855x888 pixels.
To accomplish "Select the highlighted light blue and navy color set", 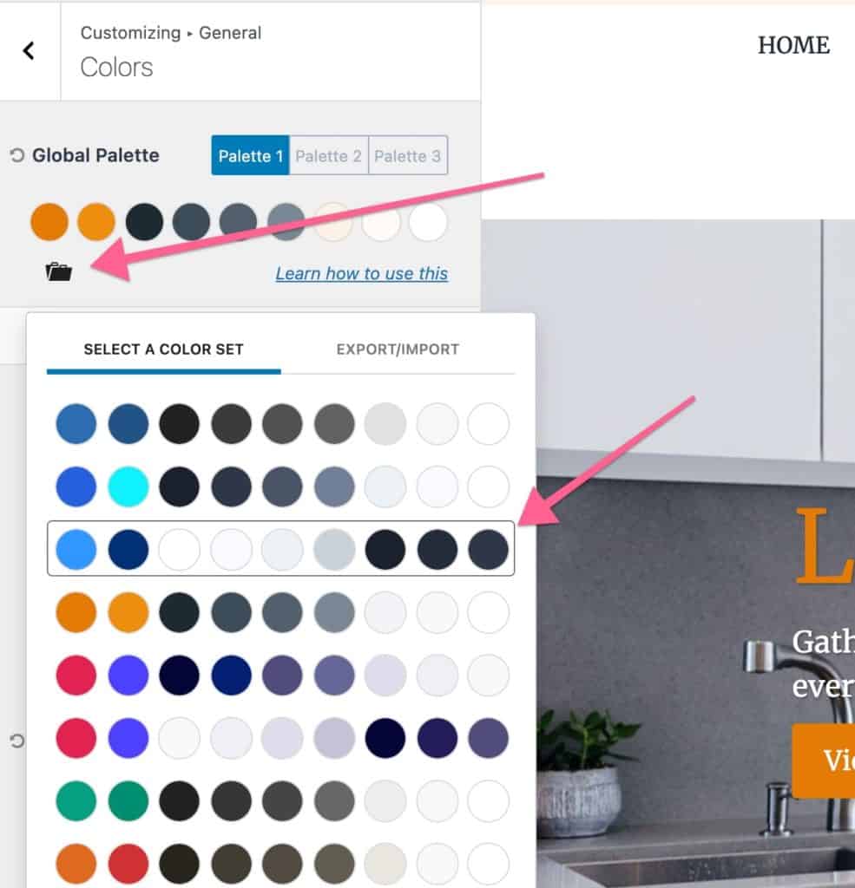I will (x=280, y=549).
